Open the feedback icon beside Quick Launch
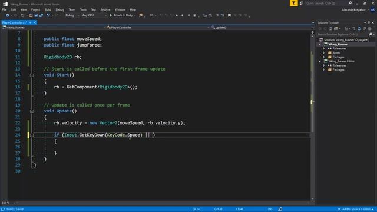This screenshot has width=377, height=212. coord(302,3)
